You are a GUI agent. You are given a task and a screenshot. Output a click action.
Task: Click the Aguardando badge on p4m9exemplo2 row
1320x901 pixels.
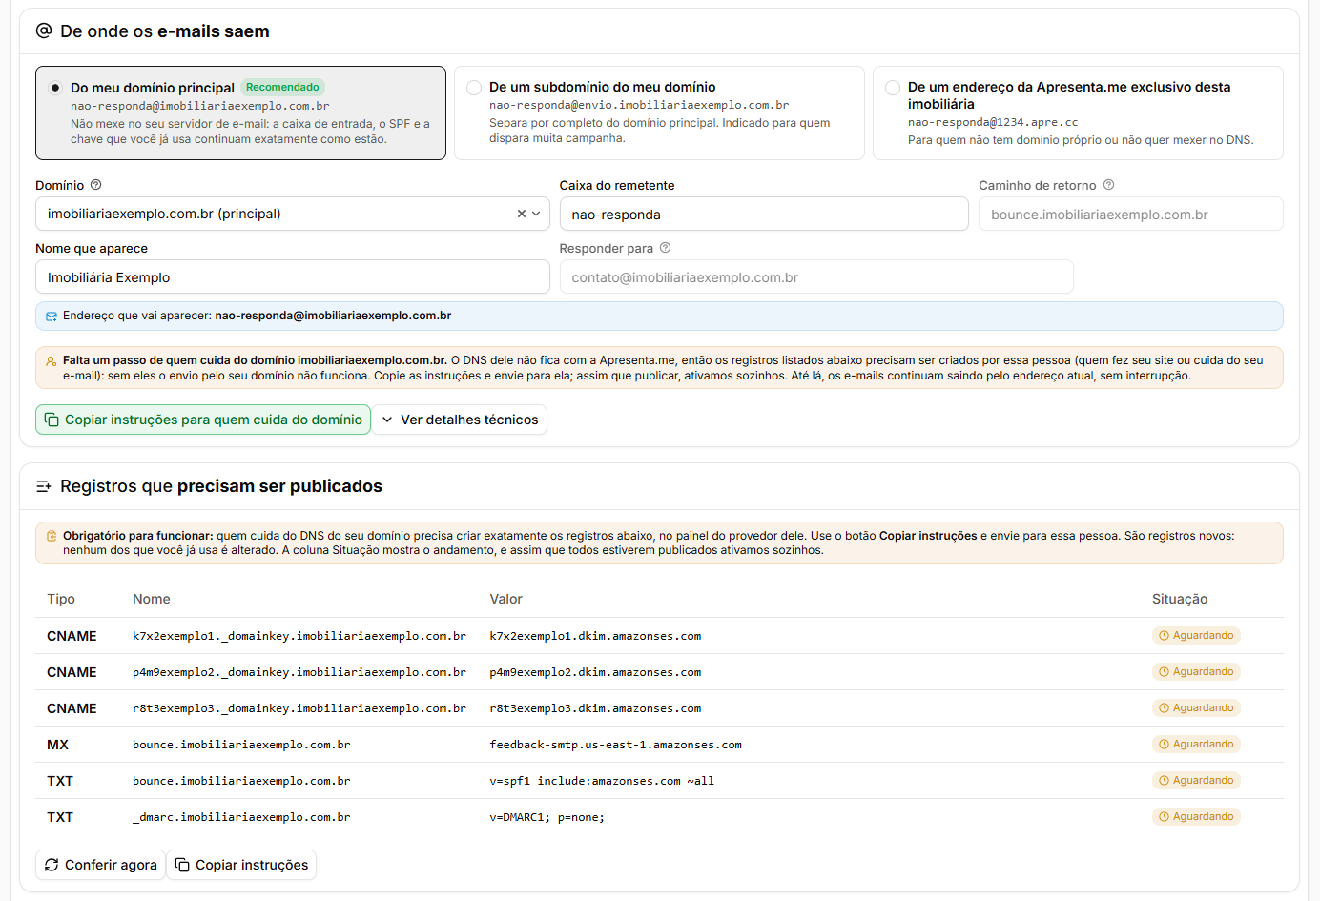pyautogui.click(x=1196, y=672)
